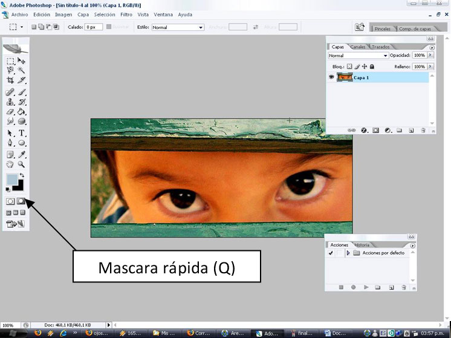The width and height of the screenshot is (451, 338).
Task: Select the Sponge tool
Action: (22, 122)
